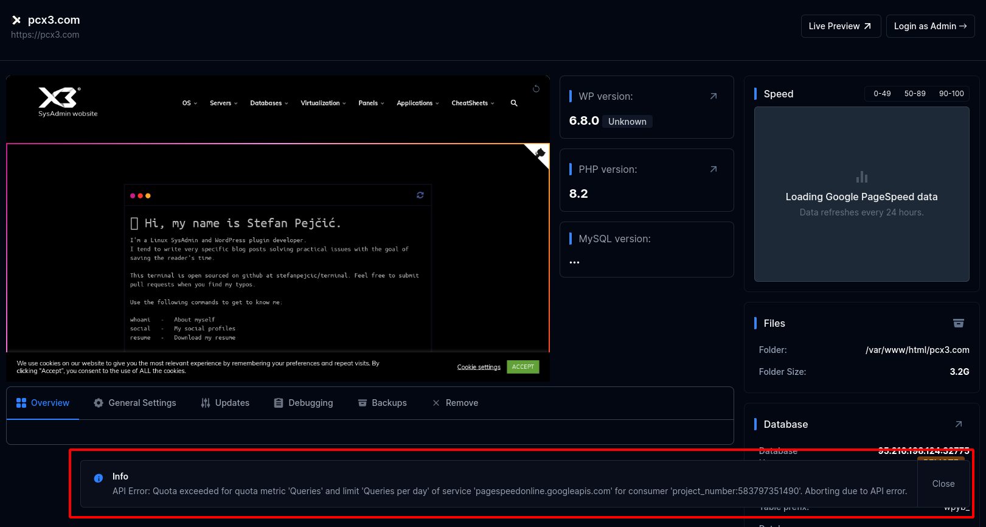
Task: Open the Remove tab
Action: [x=455, y=403]
